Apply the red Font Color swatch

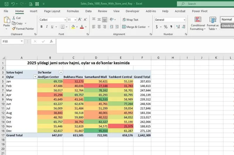[x=82, y=27]
